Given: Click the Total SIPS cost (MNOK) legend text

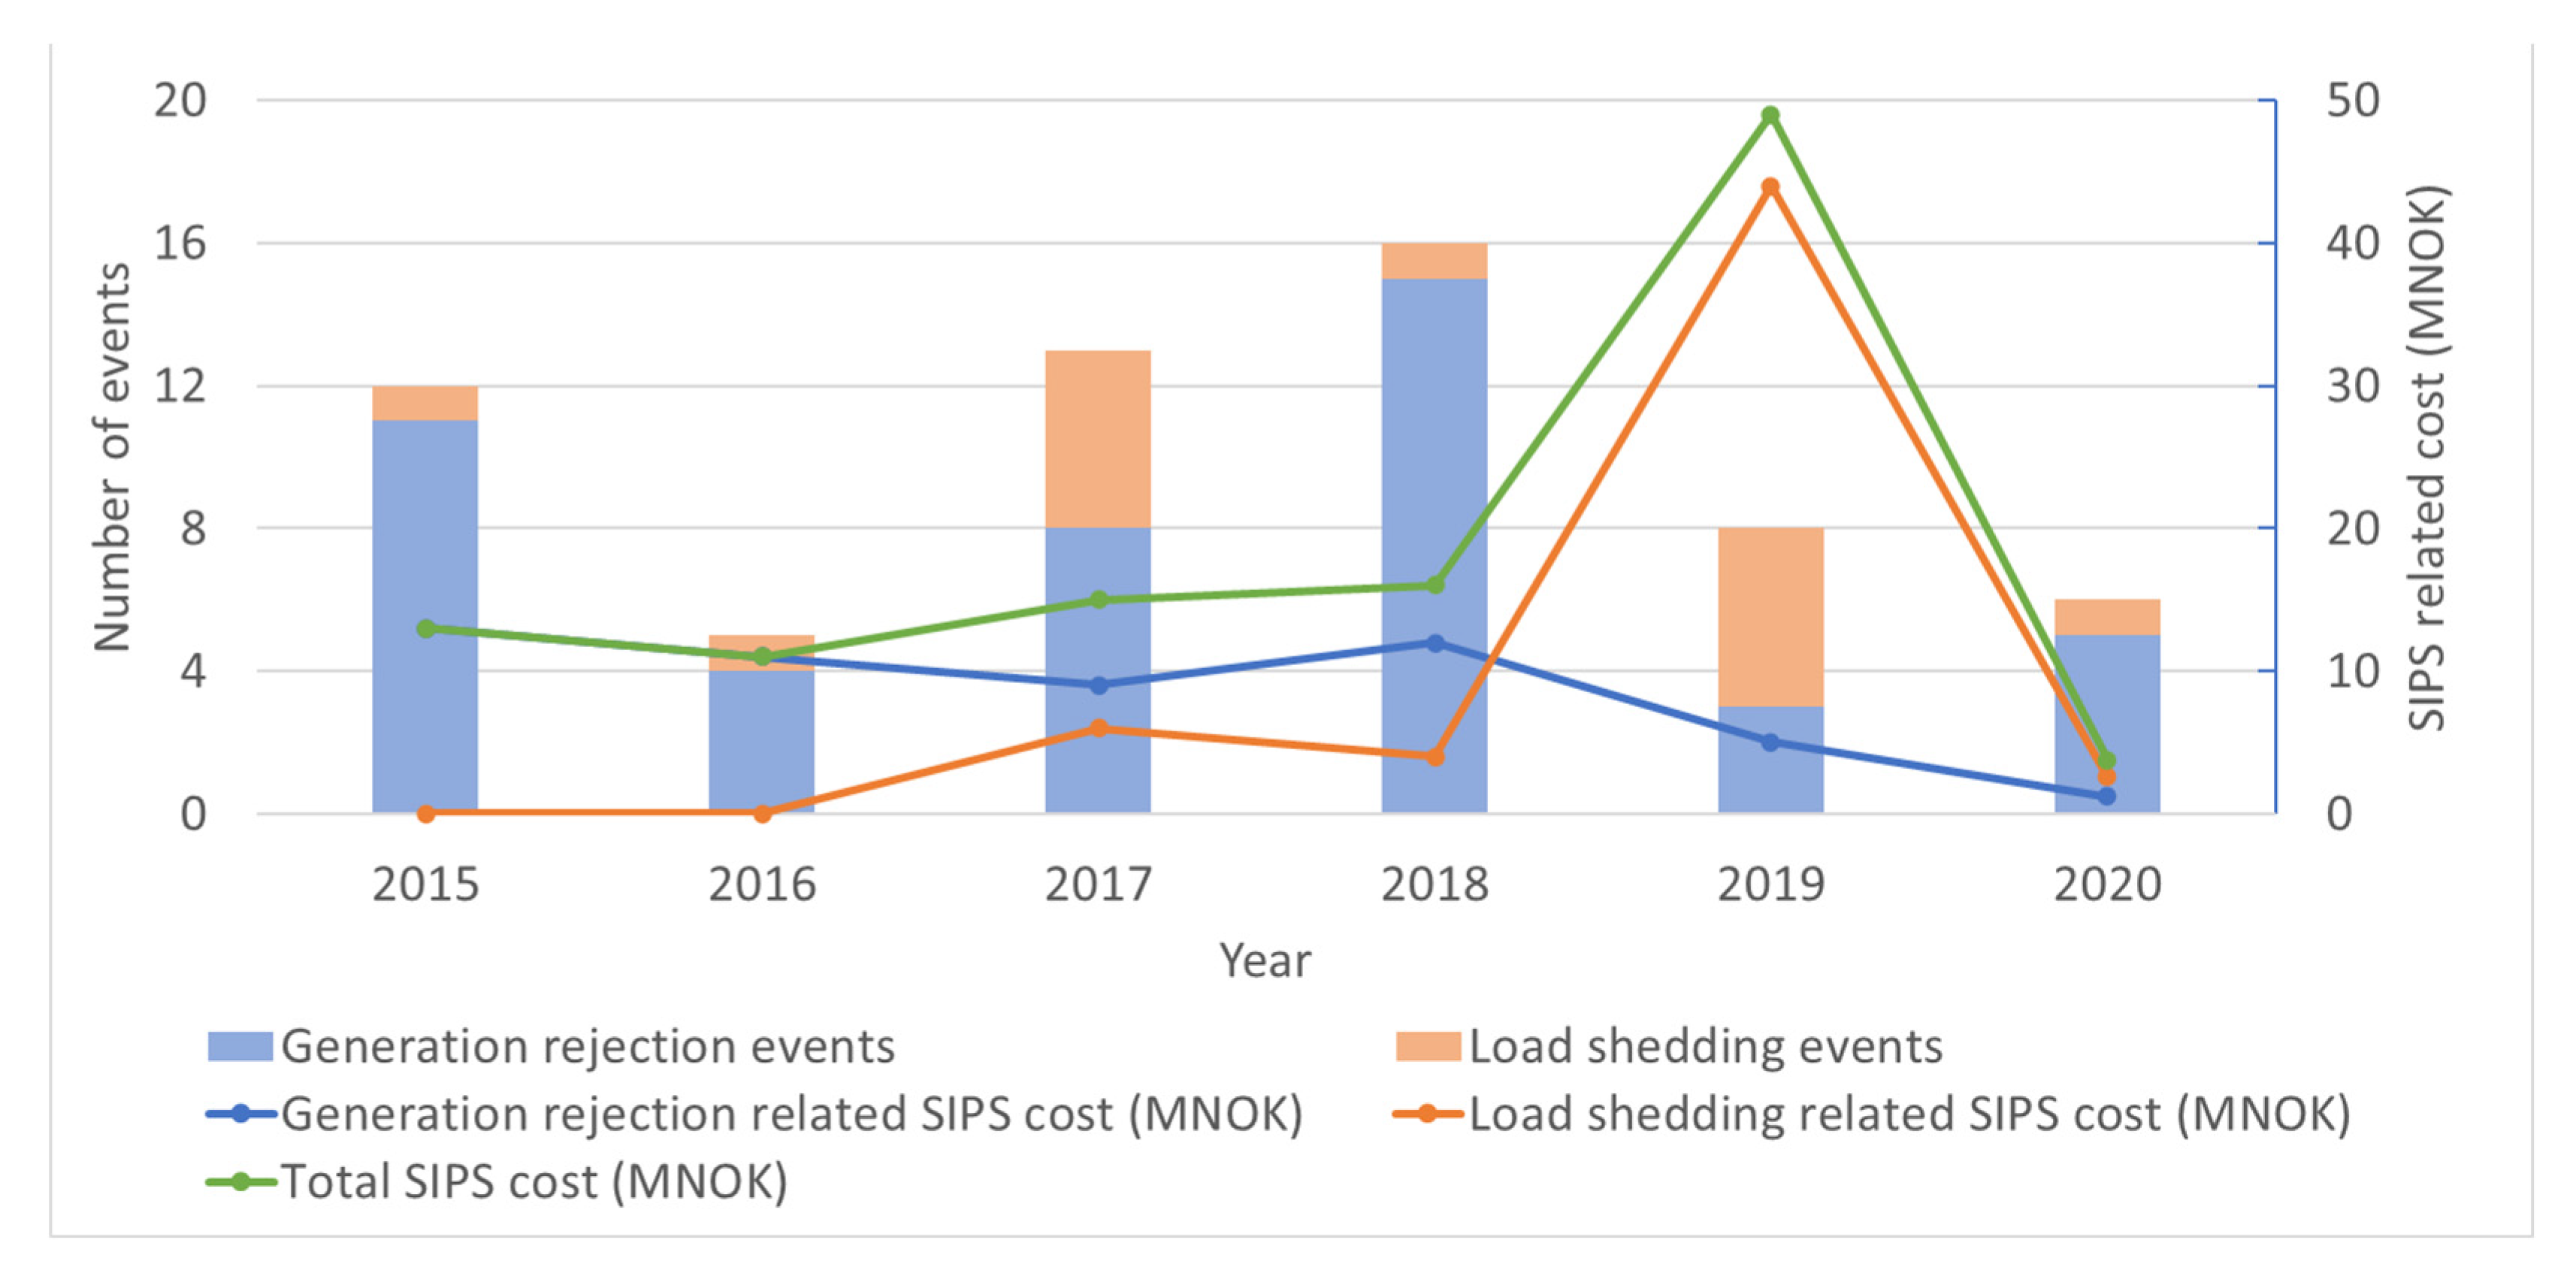Looking at the screenshot, I should pos(534,1182).
